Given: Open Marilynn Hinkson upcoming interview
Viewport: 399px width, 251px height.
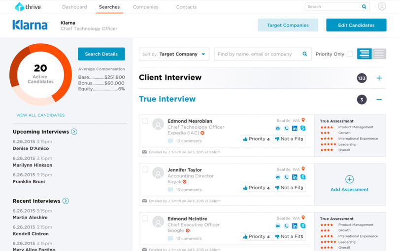Looking at the screenshot, I should click(x=33, y=165).
